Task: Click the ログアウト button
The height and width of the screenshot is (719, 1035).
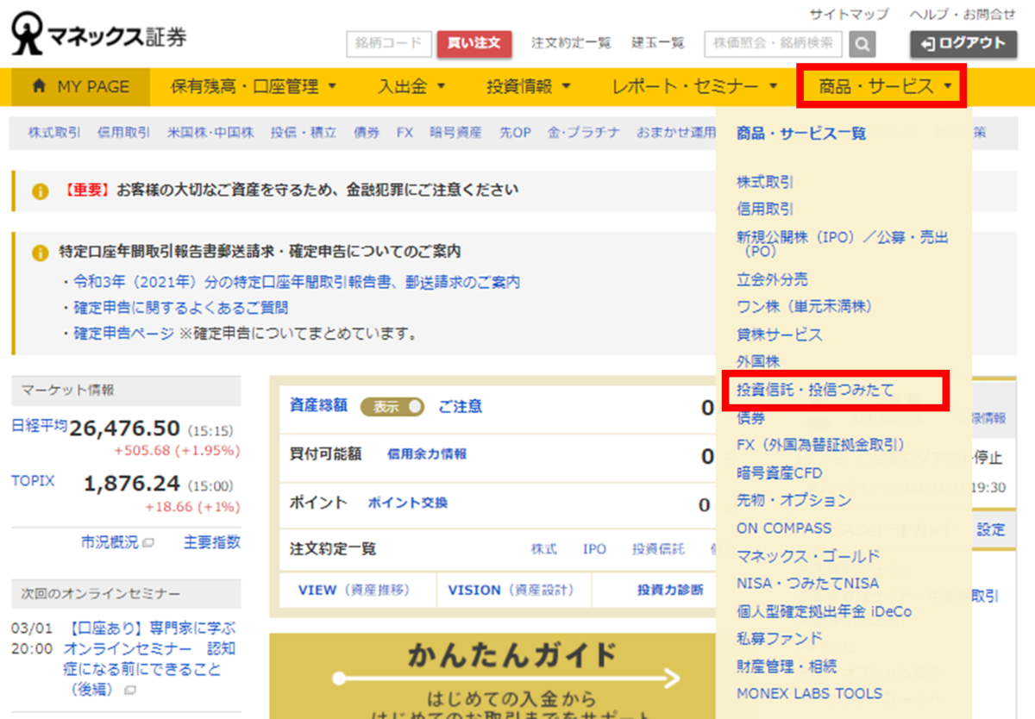Action: point(963,44)
